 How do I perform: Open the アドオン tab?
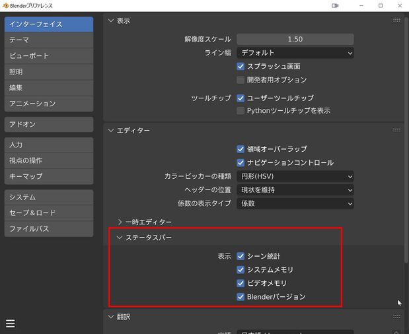pyautogui.click(x=49, y=124)
